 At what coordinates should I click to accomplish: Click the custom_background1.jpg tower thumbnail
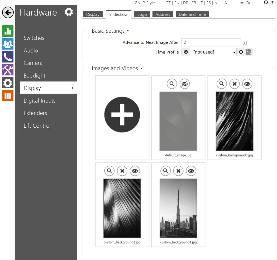pos(178,208)
